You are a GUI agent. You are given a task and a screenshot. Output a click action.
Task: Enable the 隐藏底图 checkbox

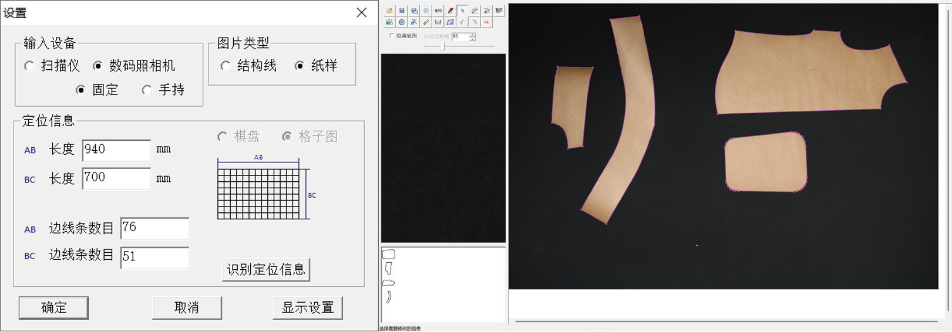point(392,36)
